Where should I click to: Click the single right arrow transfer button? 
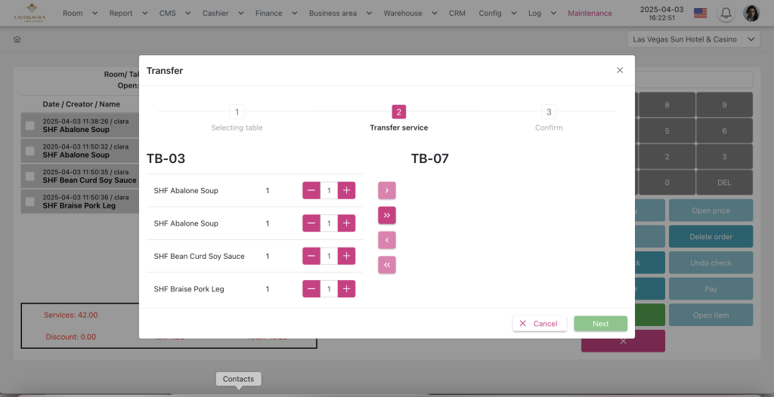(387, 191)
